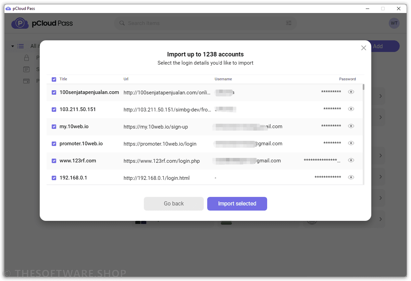This screenshot has height=281, width=411.
Task: Reveal the 192.168.0.1 password
Action: point(351,177)
